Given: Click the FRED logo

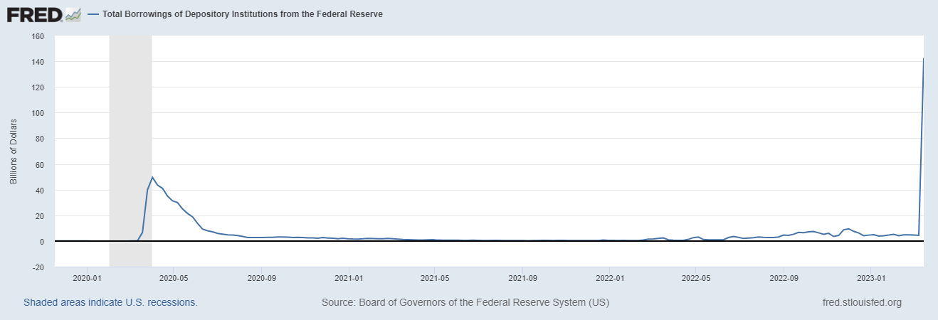Looking at the screenshot, I should (x=33, y=14).
